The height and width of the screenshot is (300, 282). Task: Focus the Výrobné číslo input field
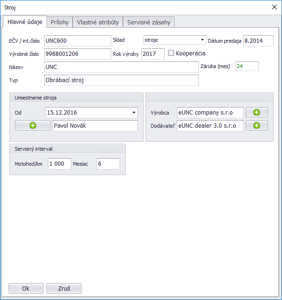click(77, 54)
